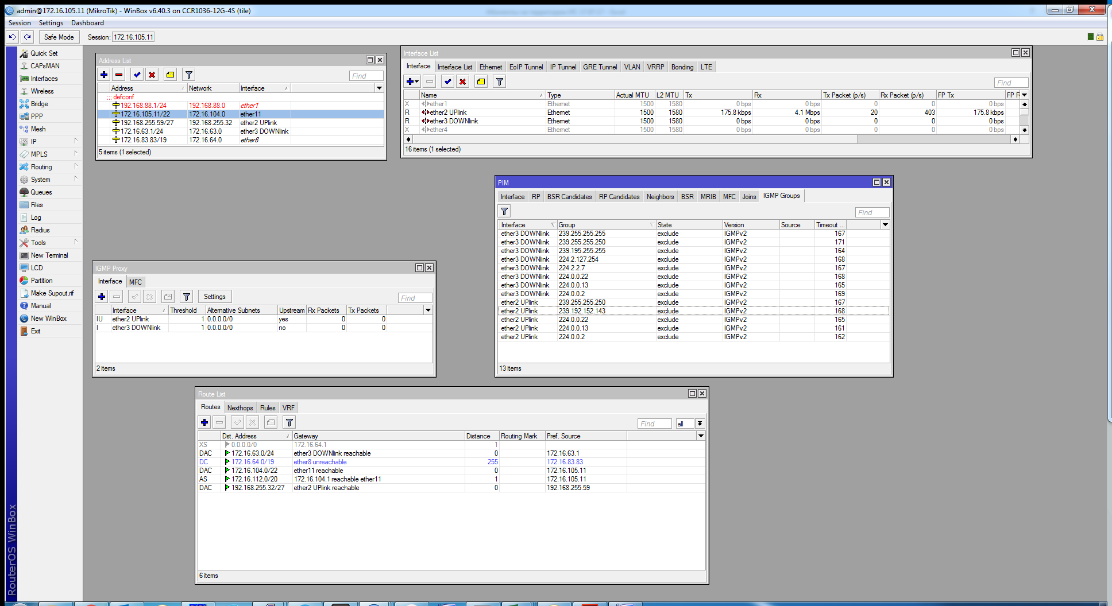This screenshot has width=1112, height=606.
Task: Toggle the Safe Mode button
Action: tap(59, 37)
